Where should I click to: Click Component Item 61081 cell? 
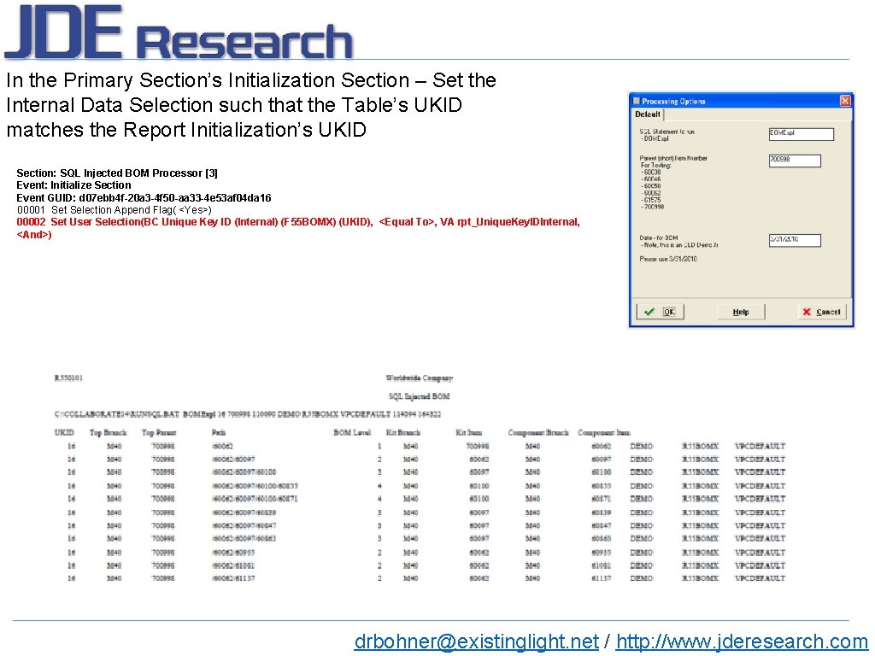pyautogui.click(x=601, y=565)
